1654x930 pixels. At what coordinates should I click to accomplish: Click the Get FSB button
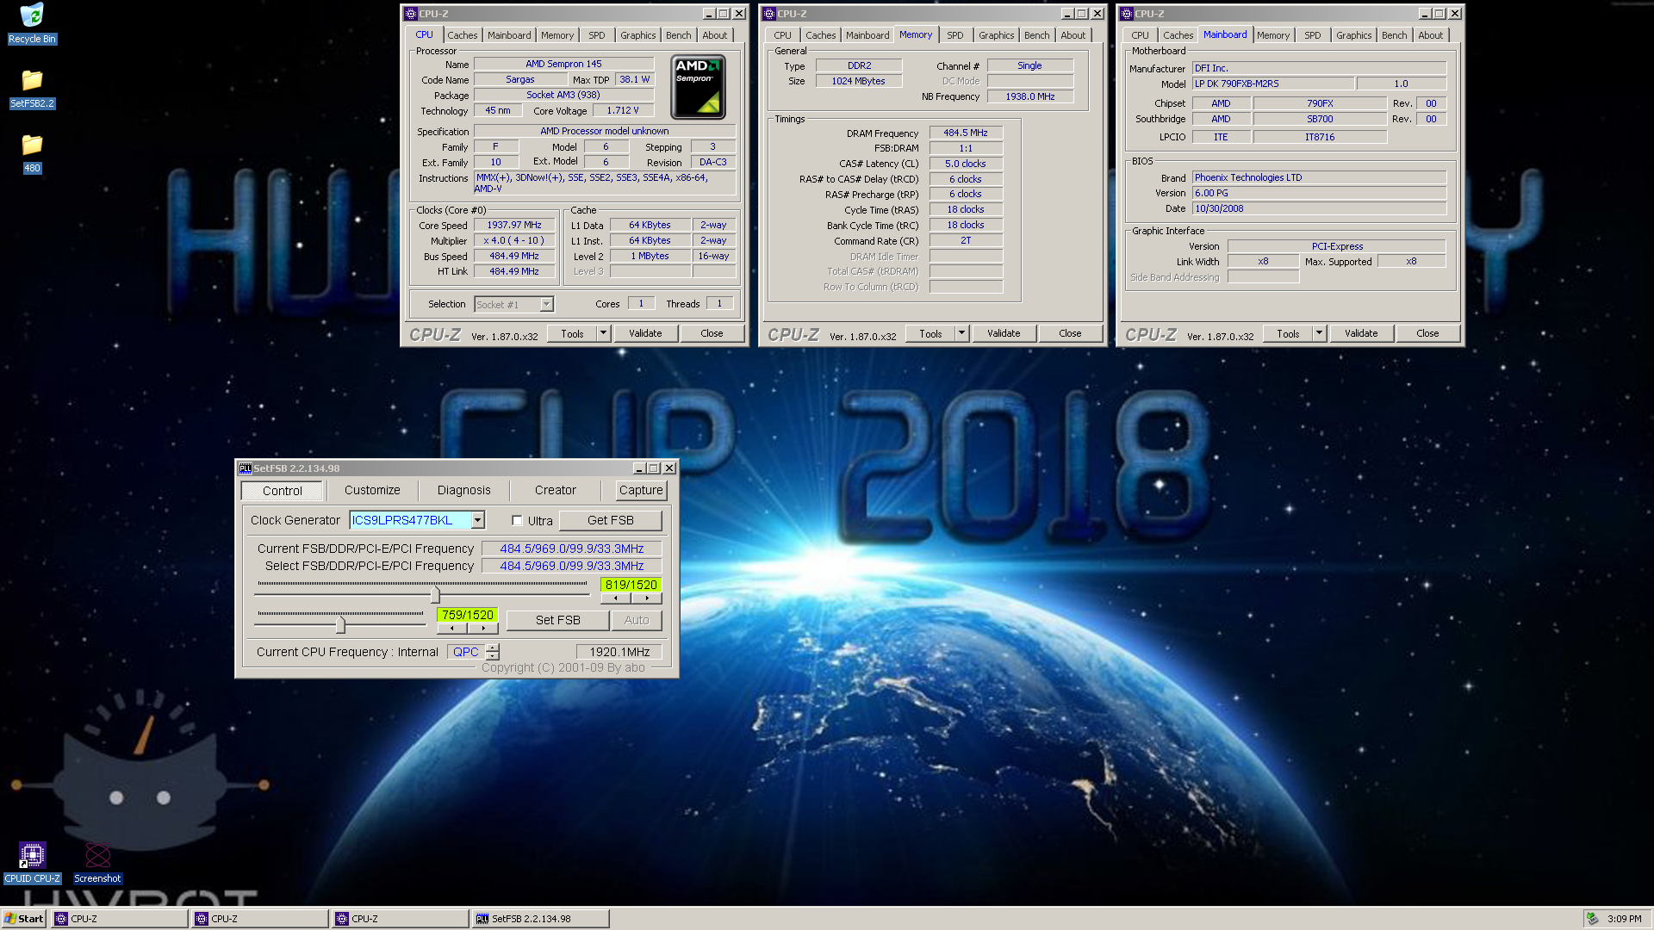pyautogui.click(x=610, y=520)
